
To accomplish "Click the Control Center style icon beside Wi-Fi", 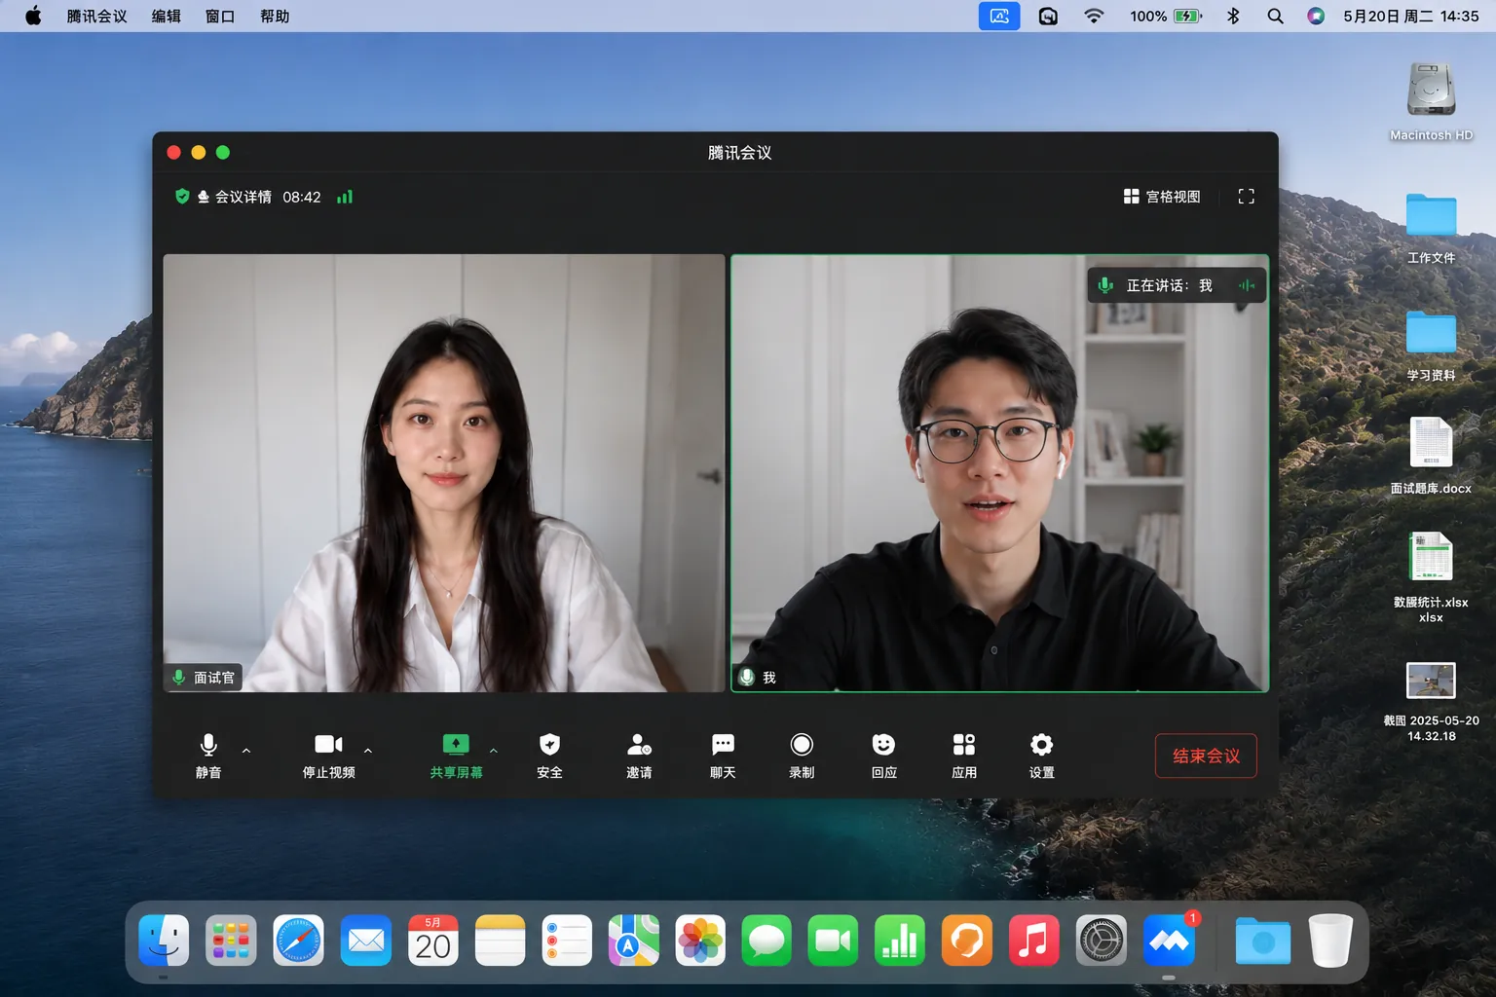I will coord(1048,16).
